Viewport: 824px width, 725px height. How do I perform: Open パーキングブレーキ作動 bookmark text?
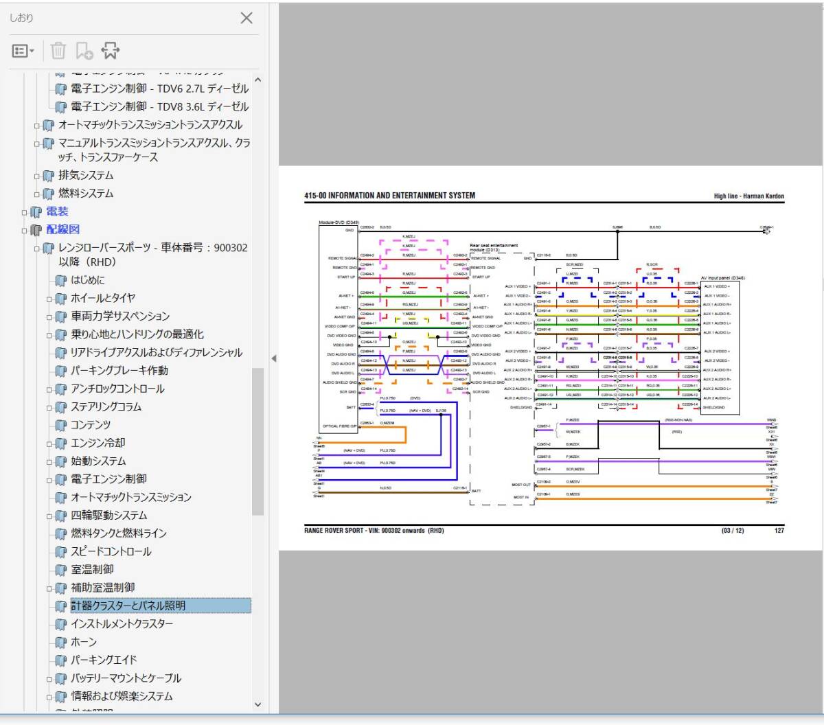[x=119, y=370]
